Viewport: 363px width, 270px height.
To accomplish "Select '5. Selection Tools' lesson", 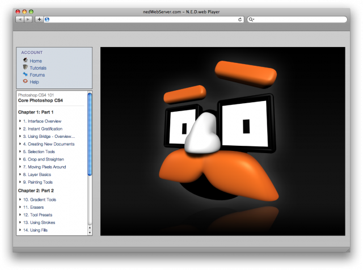I will [39, 151].
